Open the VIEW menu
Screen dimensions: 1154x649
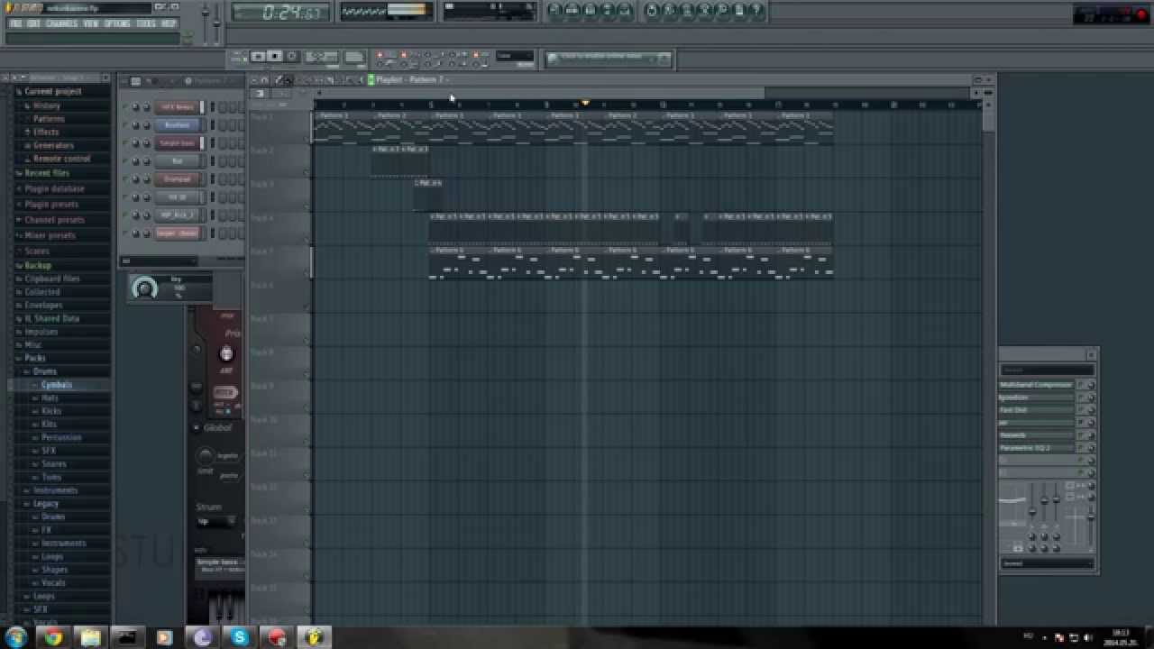pyautogui.click(x=91, y=23)
